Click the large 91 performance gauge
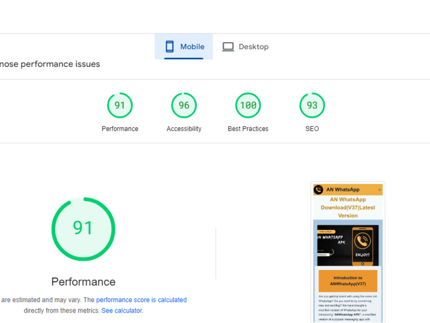This screenshot has height=323, width=430. 83,229
